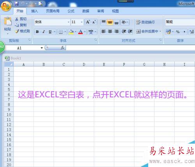Select column D header
The image size is (195, 167).
point(84,64)
